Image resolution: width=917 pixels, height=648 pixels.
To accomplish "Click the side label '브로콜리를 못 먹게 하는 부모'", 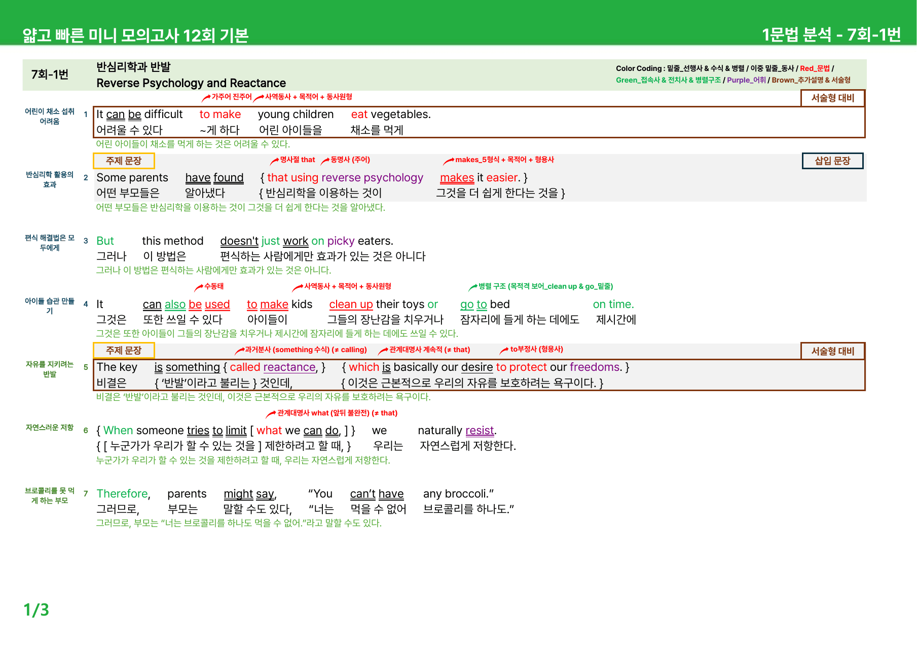I will click(50, 495).
